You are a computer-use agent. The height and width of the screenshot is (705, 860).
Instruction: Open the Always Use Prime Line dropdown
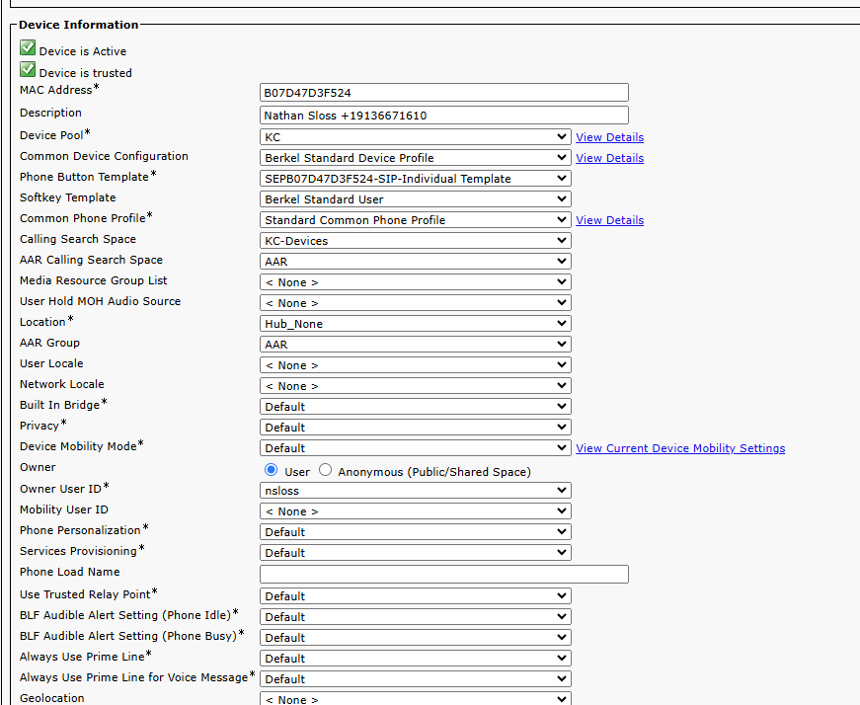(416, 658)
